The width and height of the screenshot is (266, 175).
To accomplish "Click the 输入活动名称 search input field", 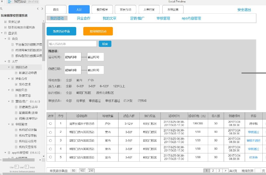I will [x=72, y=44].
